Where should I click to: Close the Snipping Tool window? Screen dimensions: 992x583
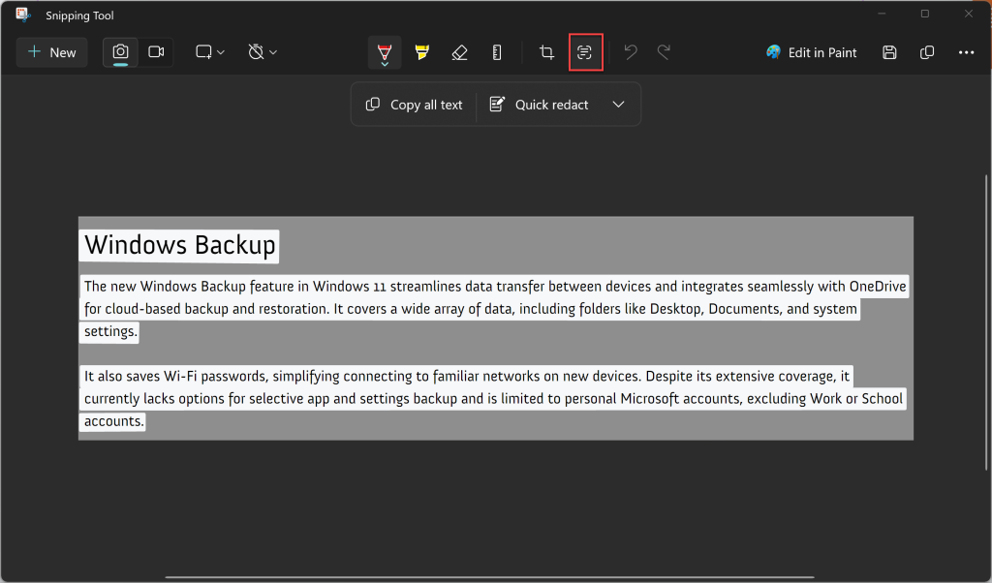pos(969,14)
